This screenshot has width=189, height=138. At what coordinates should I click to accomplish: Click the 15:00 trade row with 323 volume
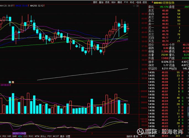[x=169, y=136]
